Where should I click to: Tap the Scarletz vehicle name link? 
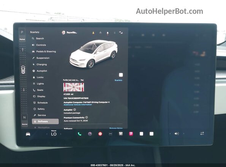click(119, 80)
